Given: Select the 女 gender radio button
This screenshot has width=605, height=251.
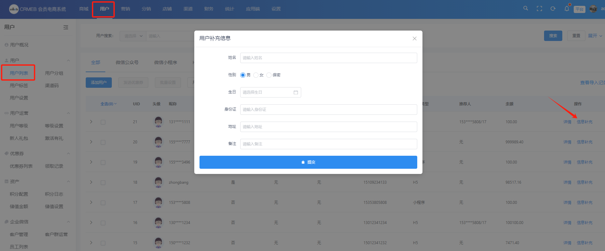Looking at the screenshot, I should (256, 75).
